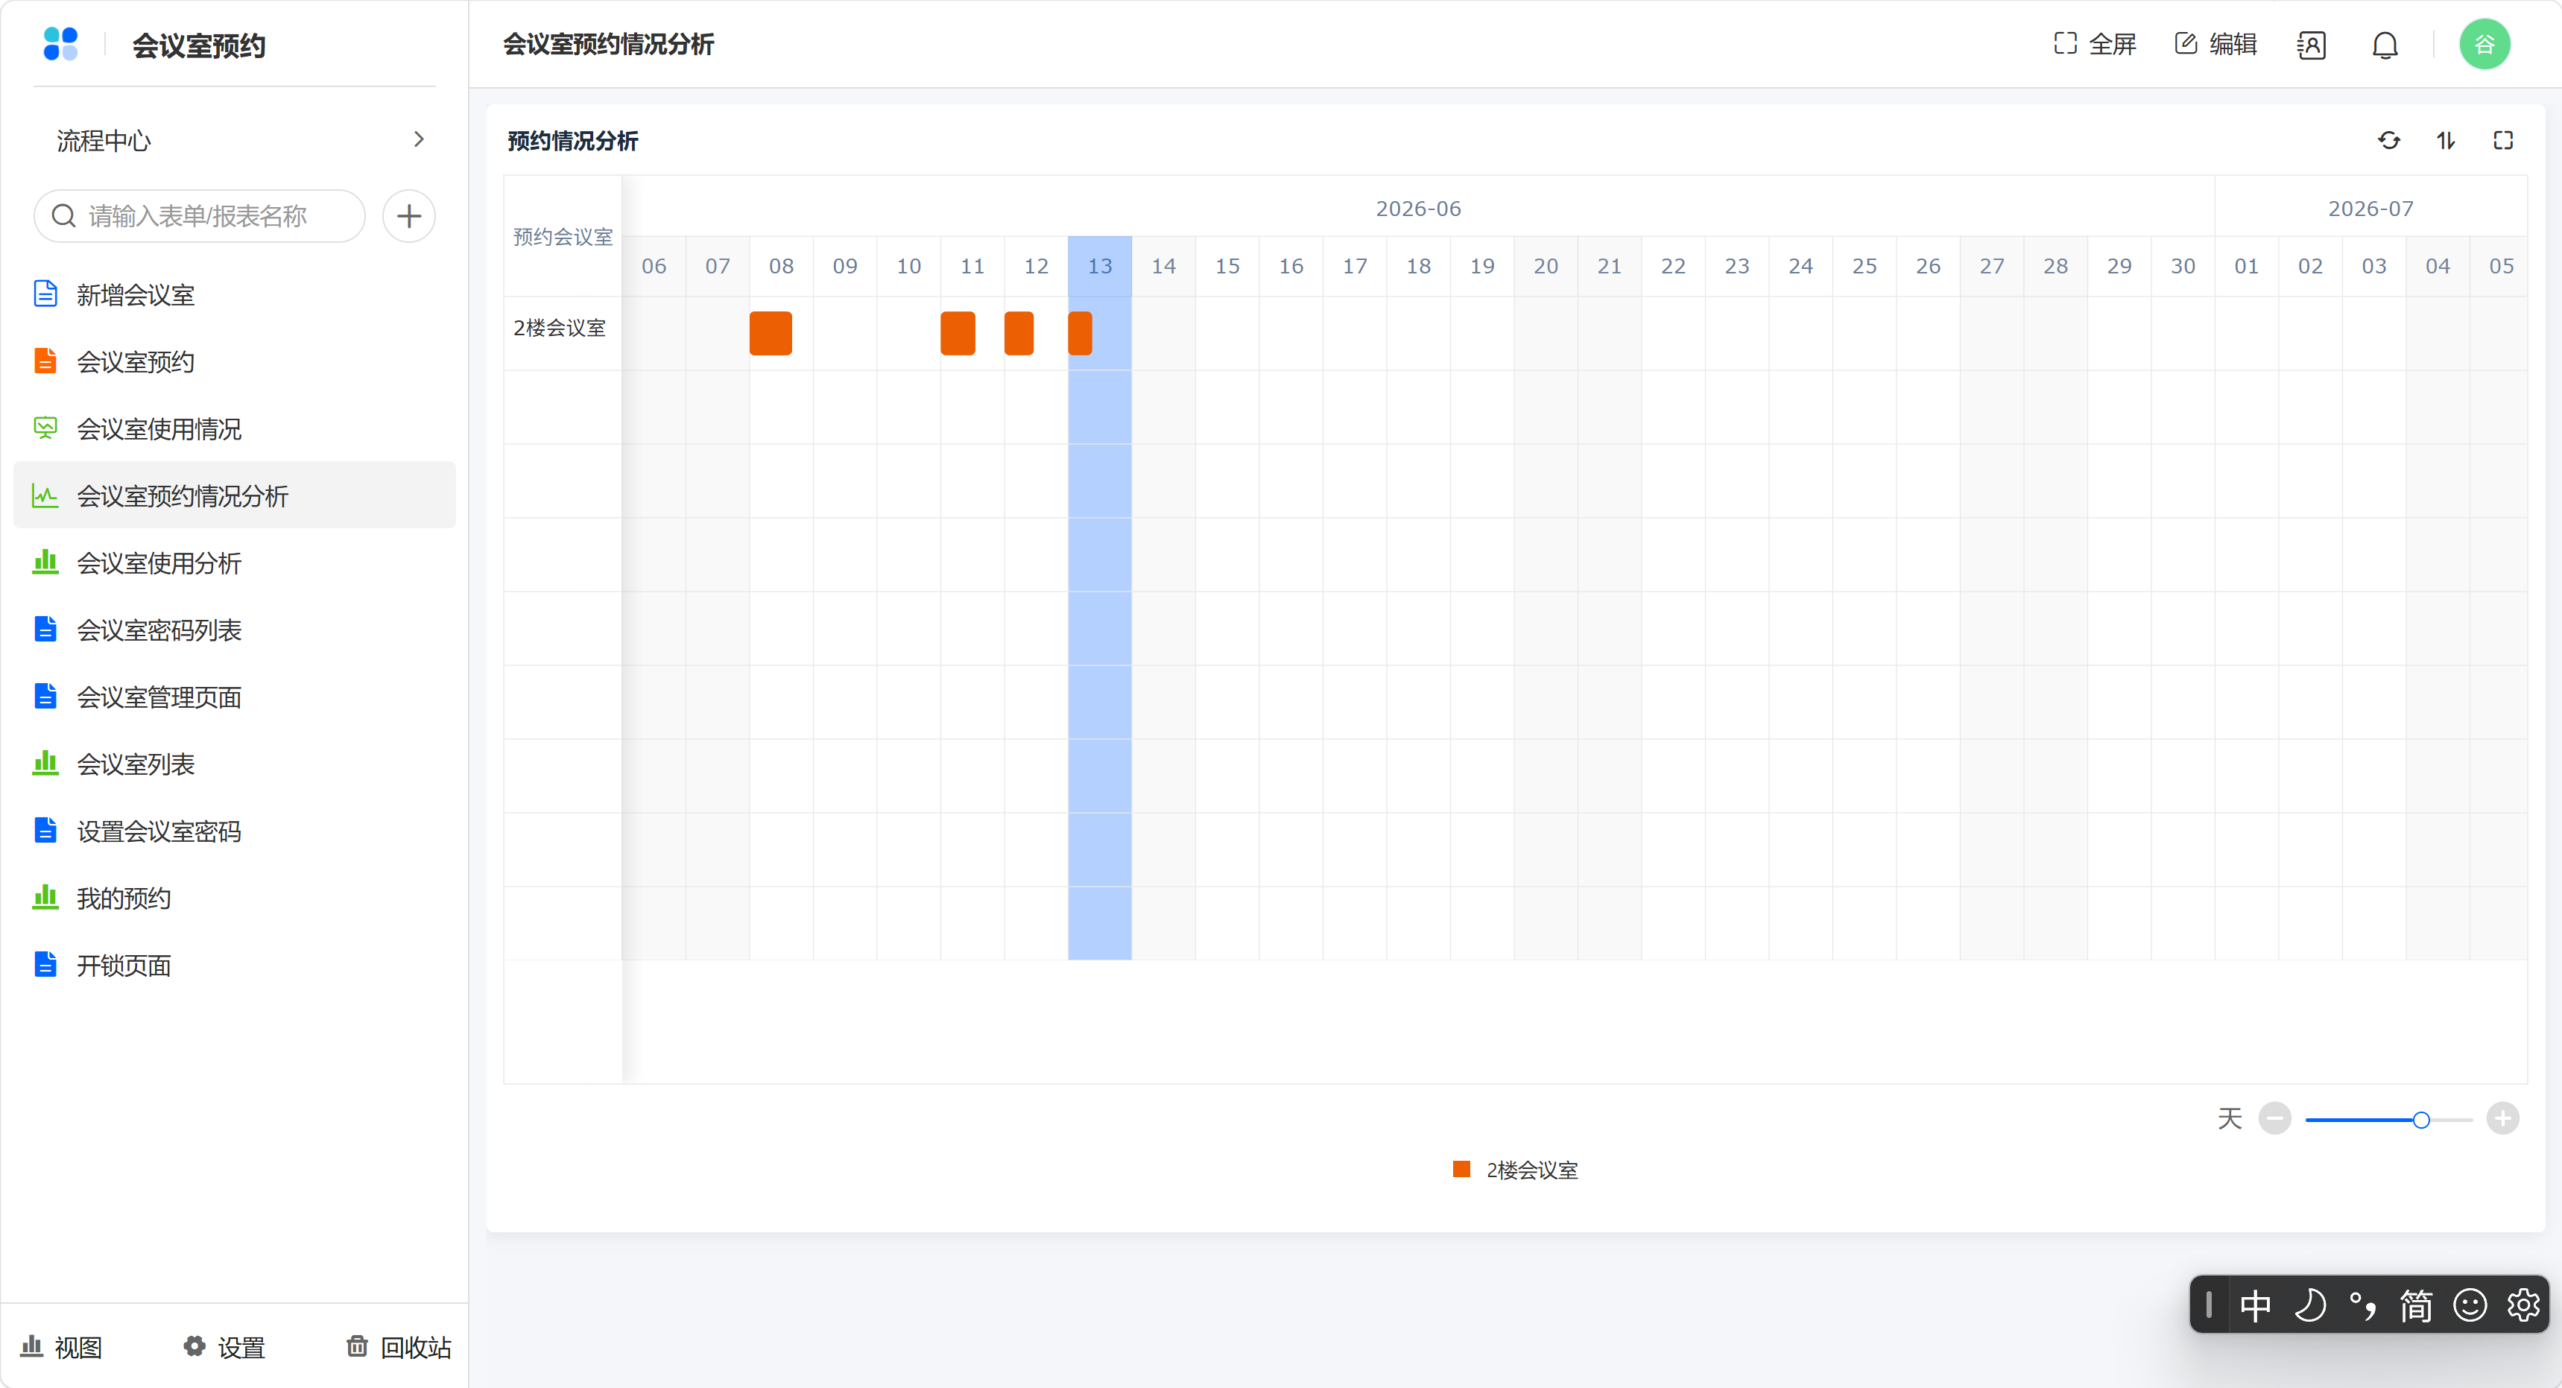Click the app logo icon
The width and height of the screenshot is (2562, 1388).
(x=60, y=44)
